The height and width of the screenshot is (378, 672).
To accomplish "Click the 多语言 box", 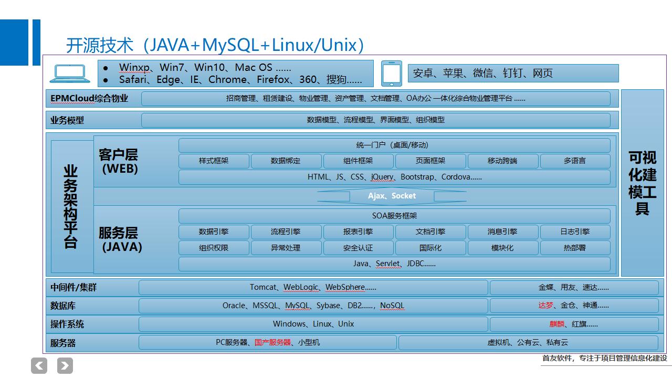I will (x=575, y=161).
